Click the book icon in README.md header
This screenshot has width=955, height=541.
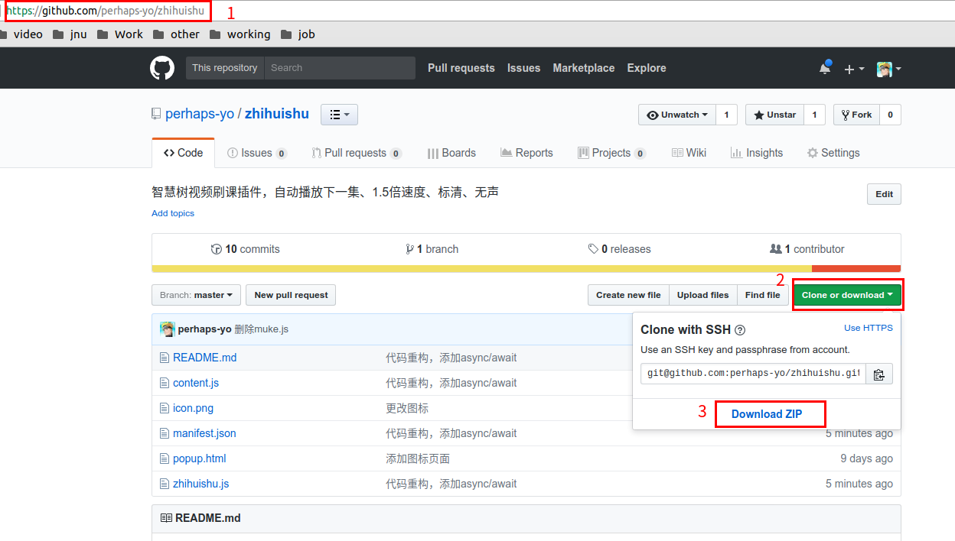point(166,518)
